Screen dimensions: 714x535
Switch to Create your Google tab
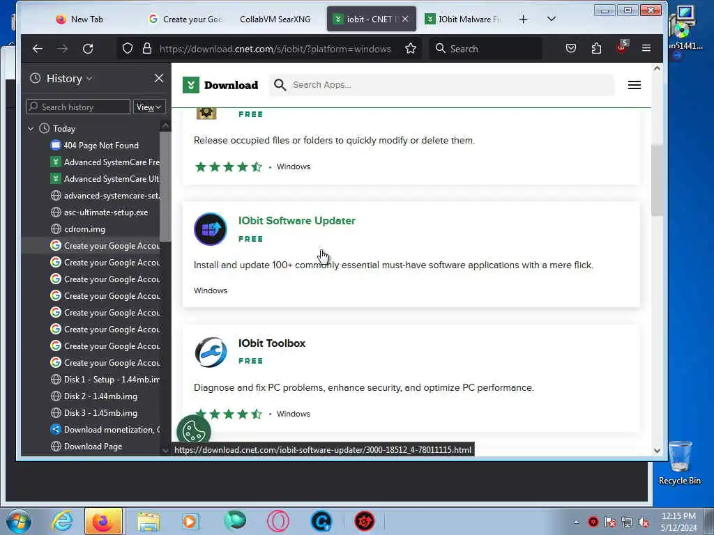(x=185, y=19)
